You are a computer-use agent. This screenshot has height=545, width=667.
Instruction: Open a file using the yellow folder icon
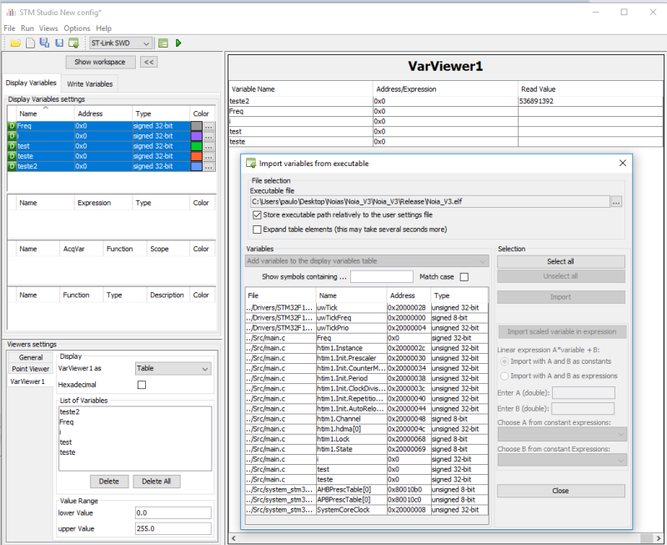[16, 43]
